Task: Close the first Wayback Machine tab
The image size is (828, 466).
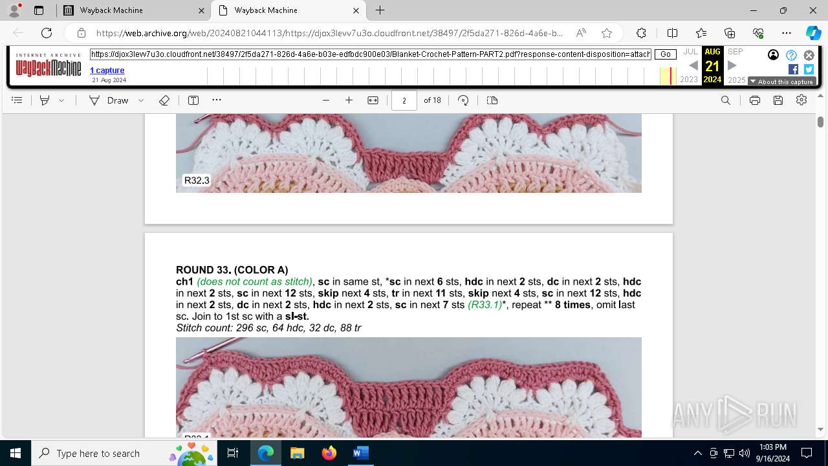Action: (x=201, y=10)
